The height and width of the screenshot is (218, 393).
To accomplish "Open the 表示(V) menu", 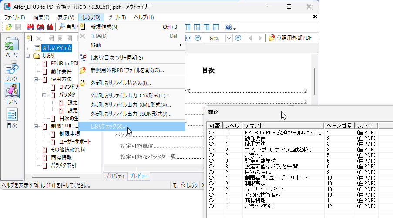I will pos(66,17).
